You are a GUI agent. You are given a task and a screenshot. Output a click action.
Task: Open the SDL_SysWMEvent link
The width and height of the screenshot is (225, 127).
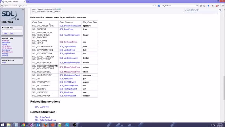(67, 82)
